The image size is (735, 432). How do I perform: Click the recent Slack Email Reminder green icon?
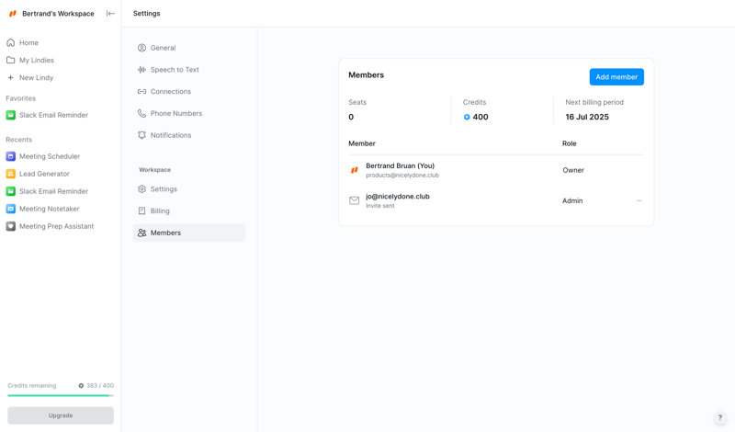[10, 191]
